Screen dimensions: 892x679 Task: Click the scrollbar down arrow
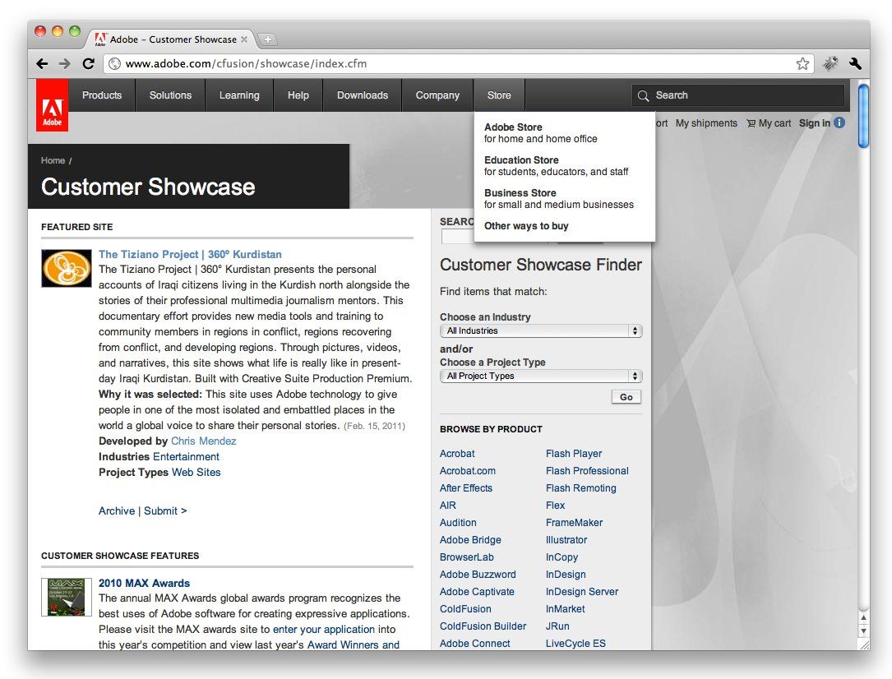pos(863,630)
